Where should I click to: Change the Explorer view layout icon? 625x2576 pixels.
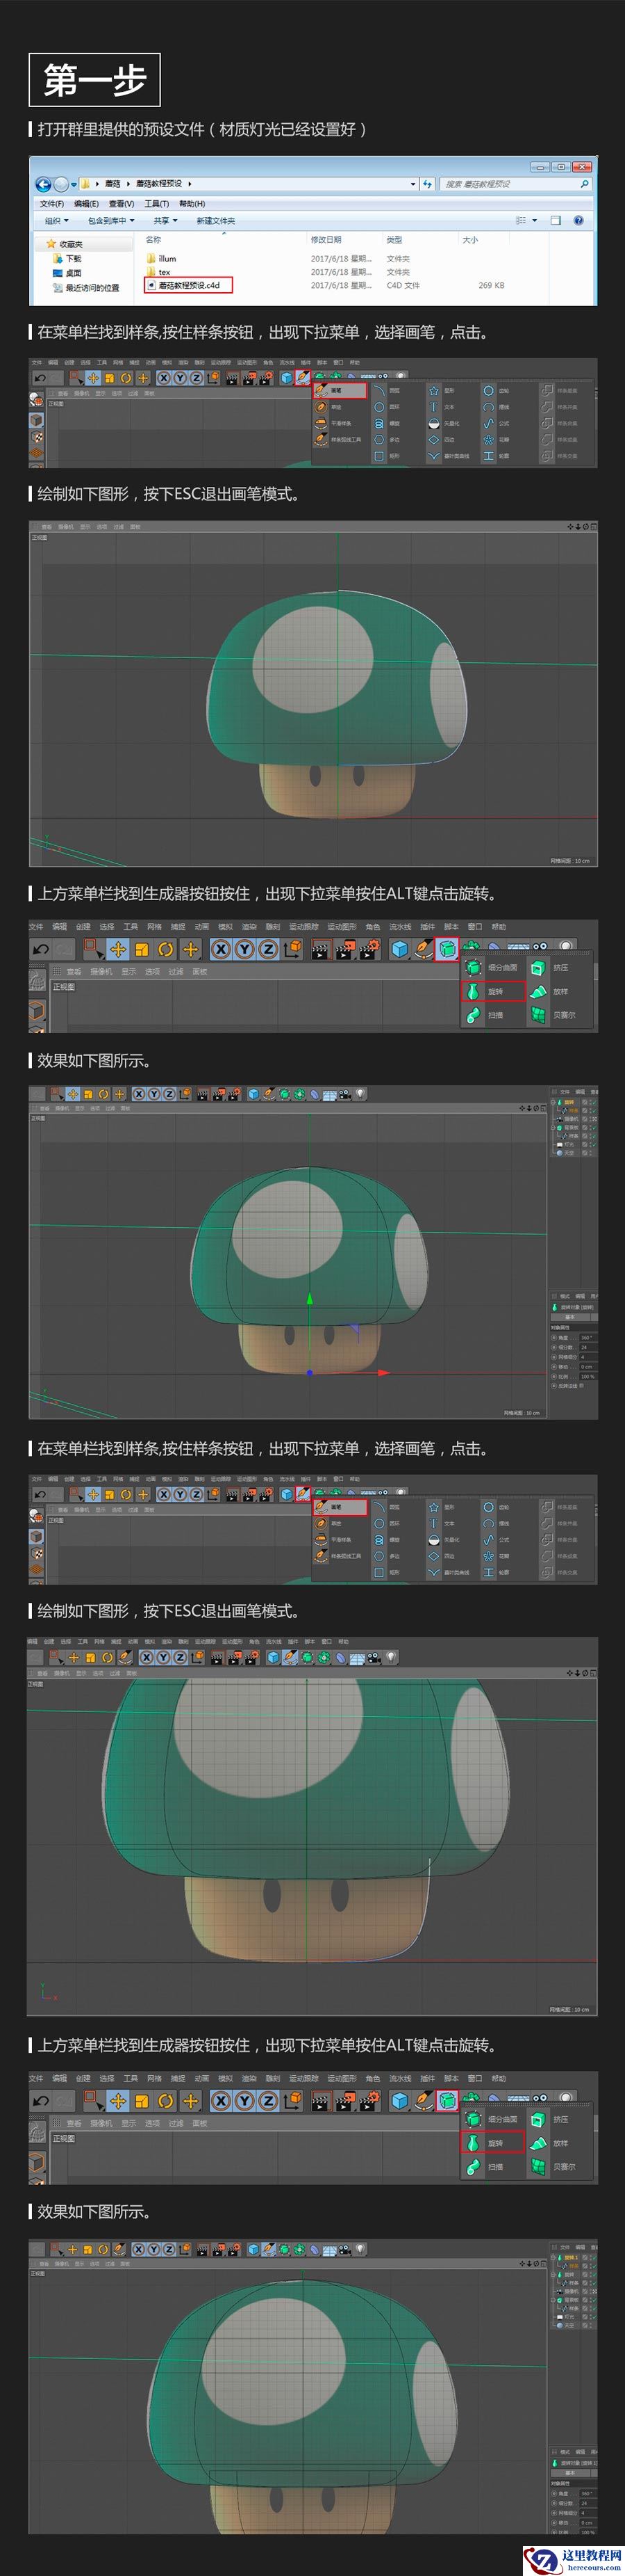520,221
